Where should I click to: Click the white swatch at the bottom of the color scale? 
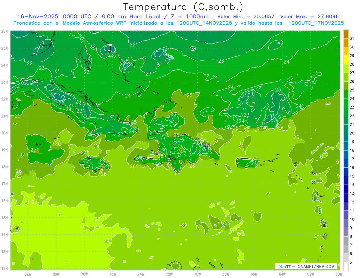[x=346, y=267]
